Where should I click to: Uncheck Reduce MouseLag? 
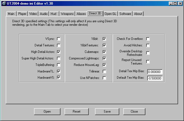[x=104, y=65]
